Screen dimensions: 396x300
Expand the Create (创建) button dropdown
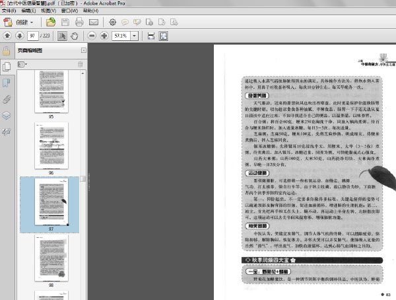(x=31, y=22)
